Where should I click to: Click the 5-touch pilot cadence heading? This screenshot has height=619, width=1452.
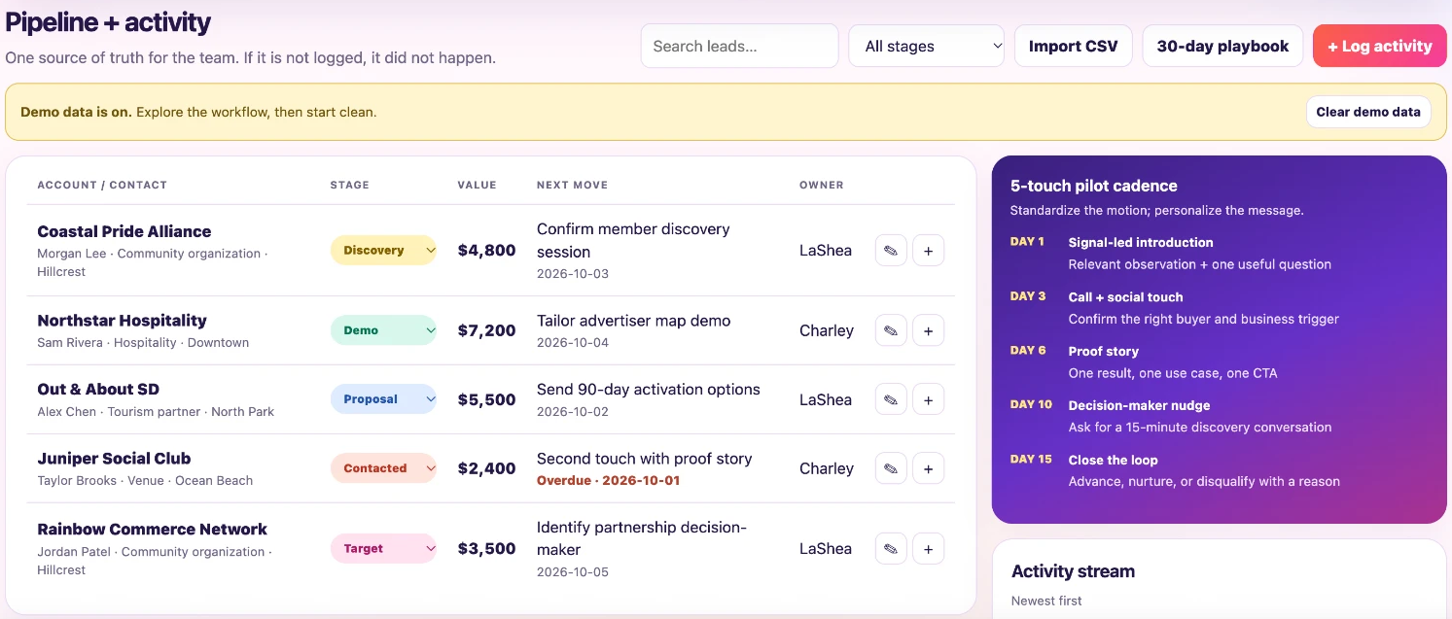(1094, 186)
